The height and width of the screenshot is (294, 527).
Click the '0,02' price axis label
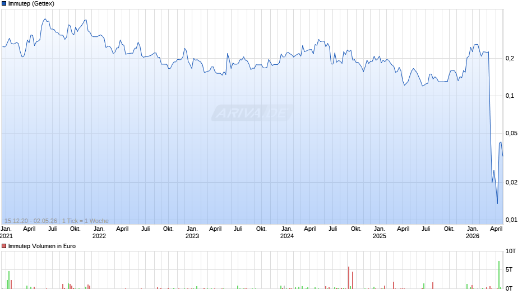pyautogui.click(x=511, y=182)
